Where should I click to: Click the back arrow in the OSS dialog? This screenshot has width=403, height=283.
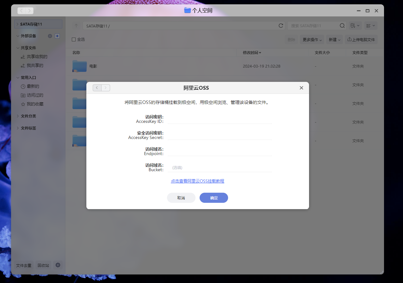coord(97,87)
